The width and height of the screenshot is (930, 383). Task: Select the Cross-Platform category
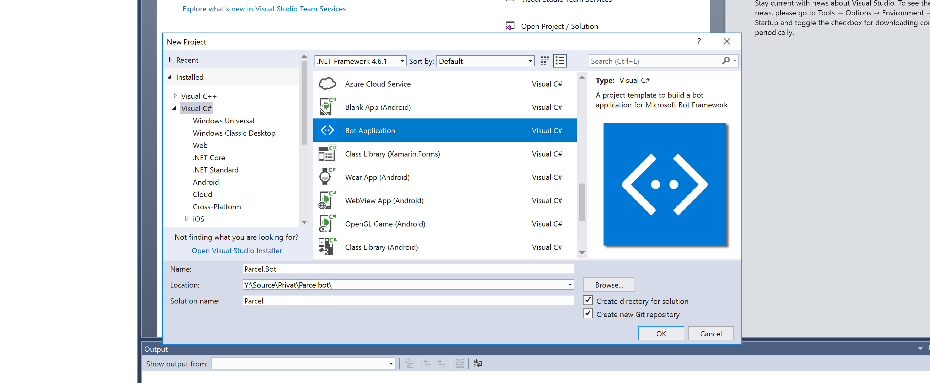tap(217, 207)
